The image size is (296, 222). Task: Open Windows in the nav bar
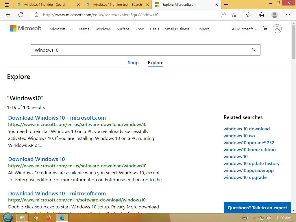click(103, 29)
